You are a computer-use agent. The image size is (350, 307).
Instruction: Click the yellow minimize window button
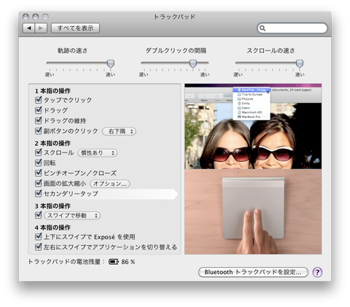(x=36, y=17)
